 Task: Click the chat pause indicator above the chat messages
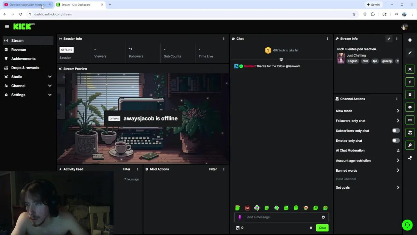click(x=281, y=60)
